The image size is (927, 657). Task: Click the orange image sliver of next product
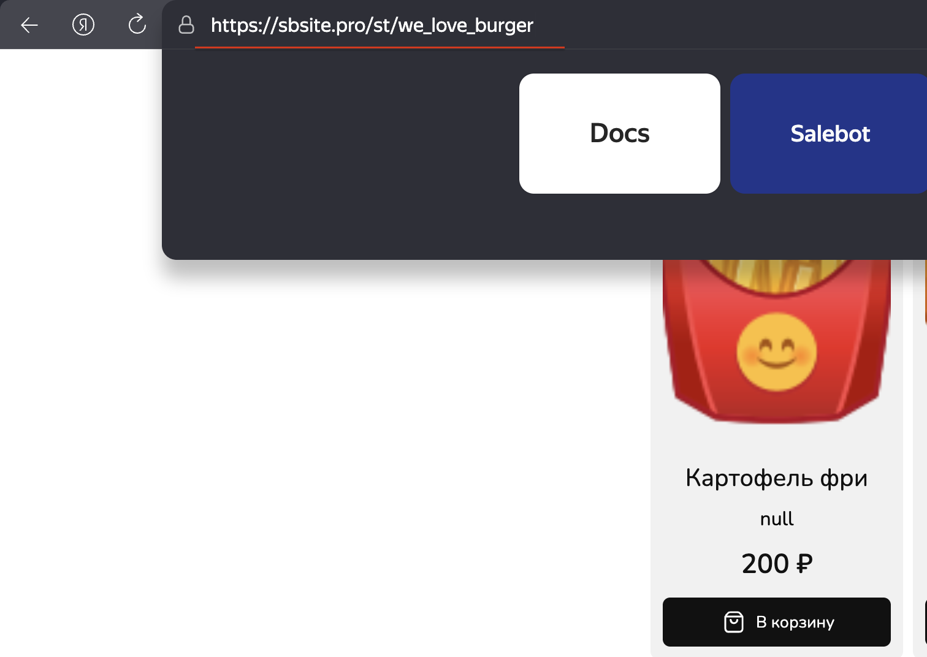[925, 294]
